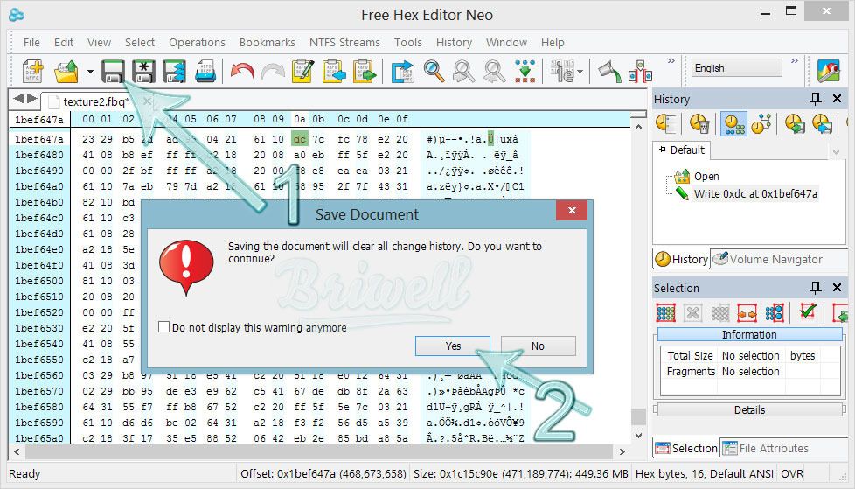Click the Find Previous magnifier icon

(463, 72)
